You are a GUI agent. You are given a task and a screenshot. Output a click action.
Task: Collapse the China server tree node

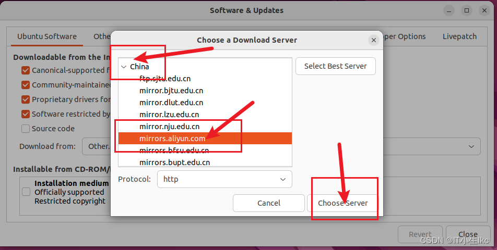tap(124, 67)
